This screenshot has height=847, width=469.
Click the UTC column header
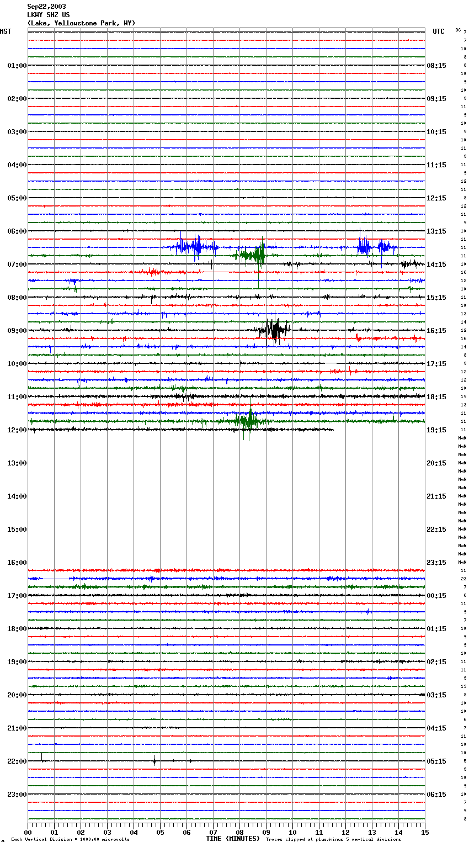tap(439, 31)
